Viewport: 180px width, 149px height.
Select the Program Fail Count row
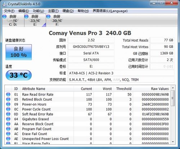87,129
